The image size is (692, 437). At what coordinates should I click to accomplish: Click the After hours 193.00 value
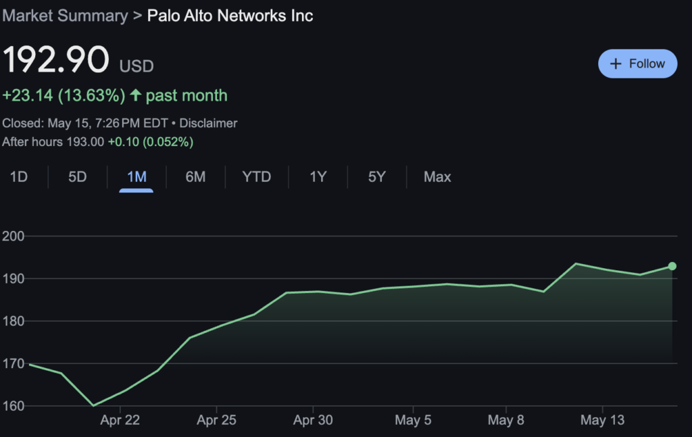[53, 142]
